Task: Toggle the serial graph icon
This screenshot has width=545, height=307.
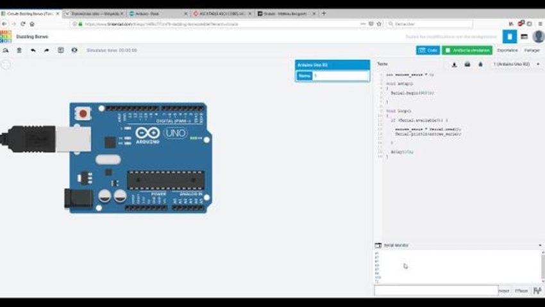Action: [537, 290]
